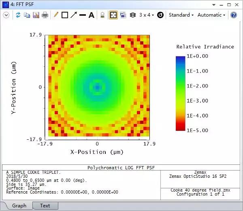
Task: Select the arrow drawing tool
Action: tap(74, 15)
